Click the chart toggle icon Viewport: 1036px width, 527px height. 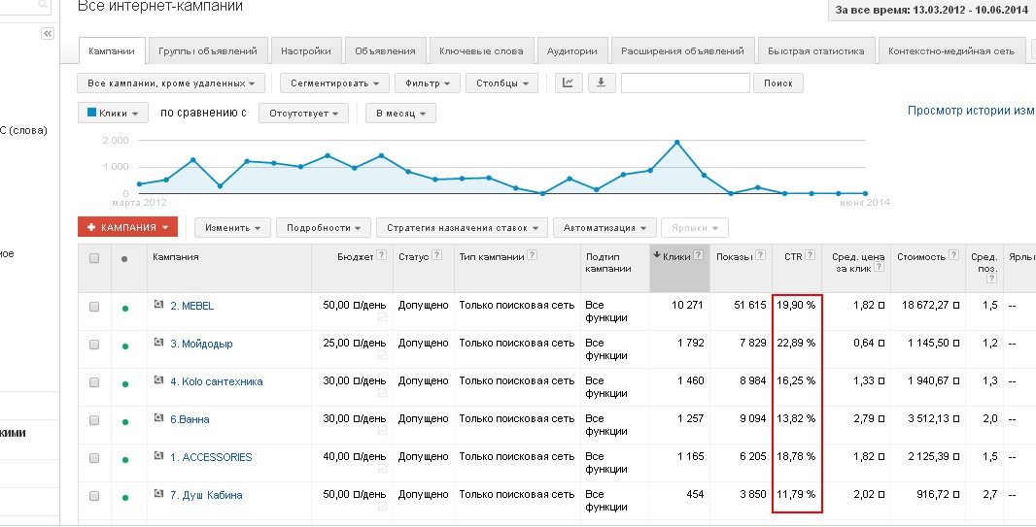(x=569, y=82)
